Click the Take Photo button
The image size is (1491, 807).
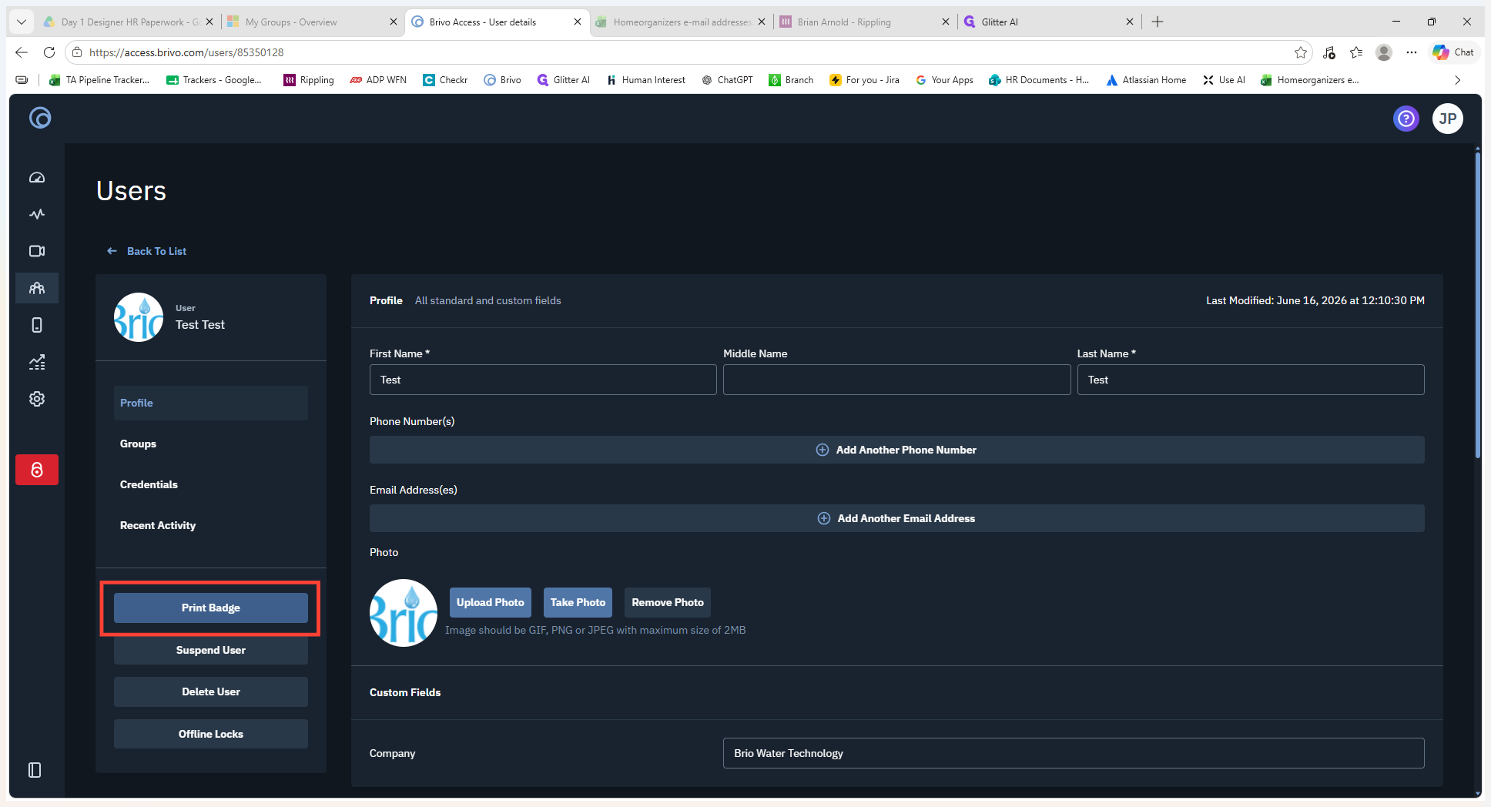pyautogui.click(x=578, y=602)
